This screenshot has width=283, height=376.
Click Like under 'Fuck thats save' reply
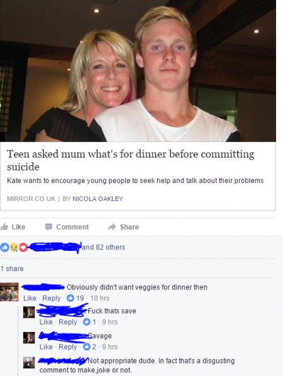pyautogui.click(x=46, y=322)
